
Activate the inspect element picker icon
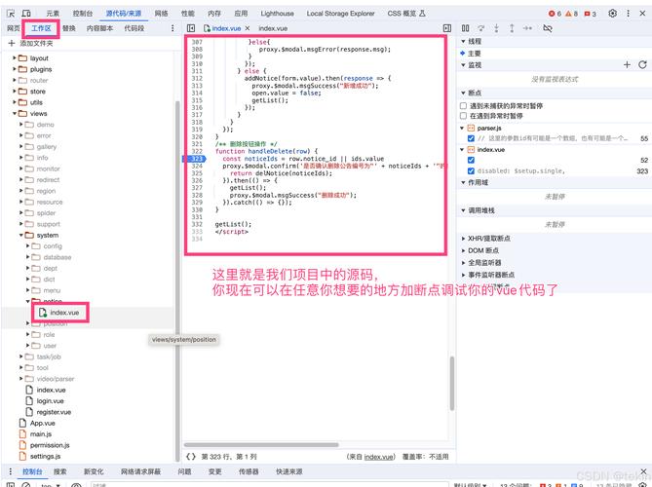(11, 14)
